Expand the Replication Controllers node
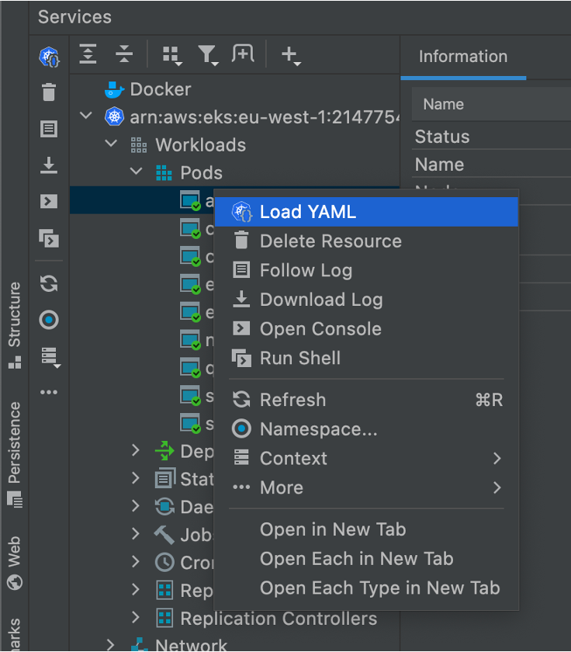Image resolution: width=571 pixels, height=652 pixels. click(x=136, y=617)
